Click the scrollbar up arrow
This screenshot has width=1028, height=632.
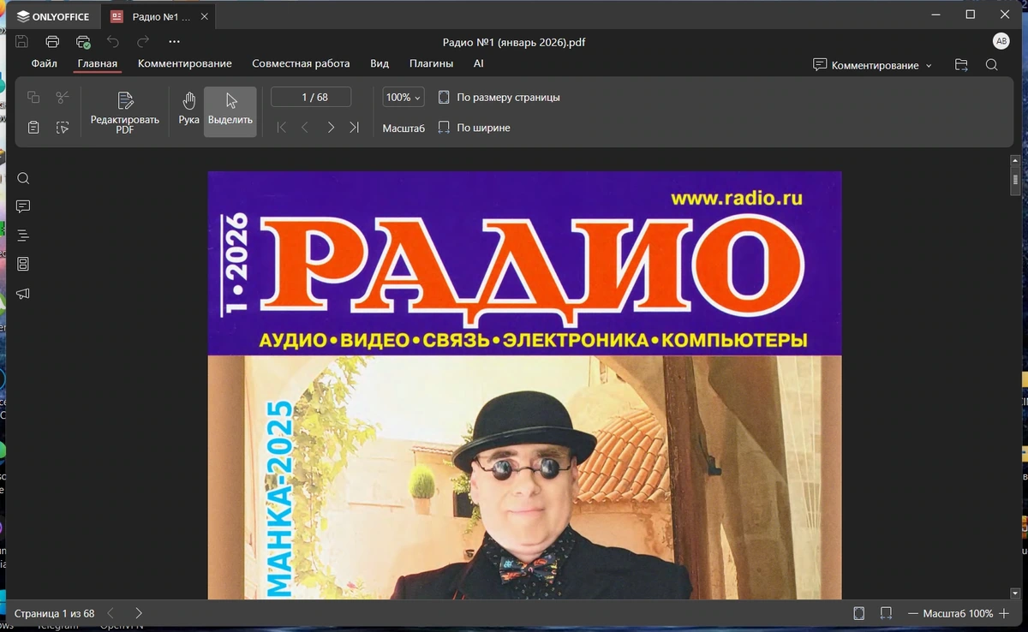(1015, 161)
